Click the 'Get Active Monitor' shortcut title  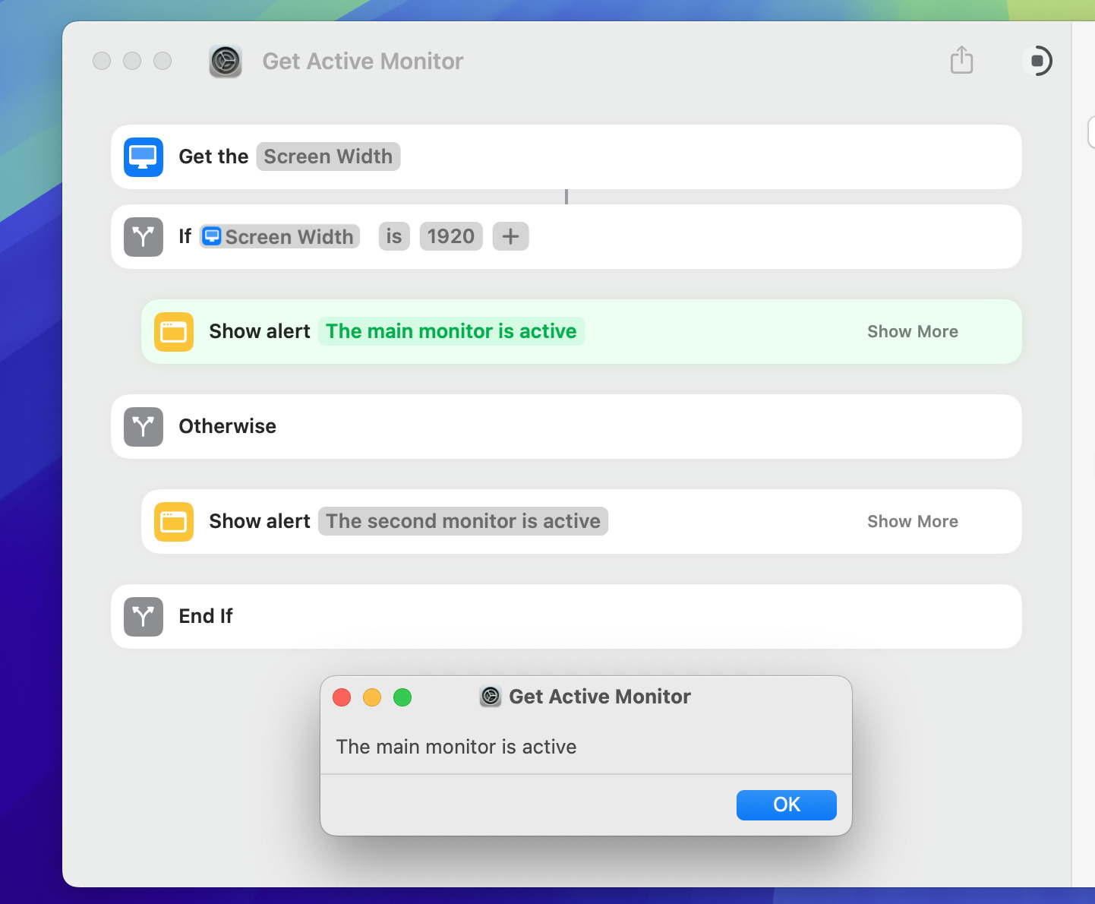pyautogui.click(x=363, y=62)
